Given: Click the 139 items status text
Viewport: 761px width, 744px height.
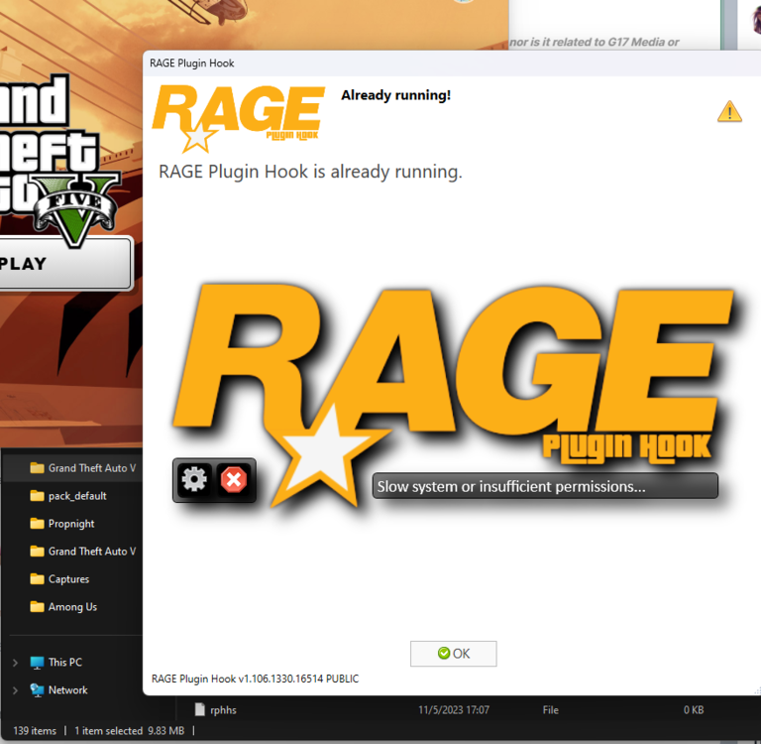Looking at the screenshot, I should [x=35, y=731].
